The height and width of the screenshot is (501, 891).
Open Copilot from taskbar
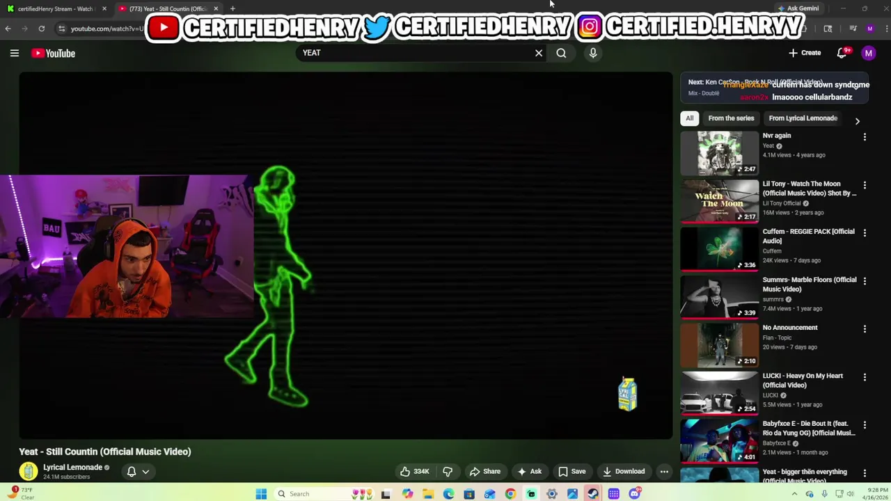[x=407, y=494]
